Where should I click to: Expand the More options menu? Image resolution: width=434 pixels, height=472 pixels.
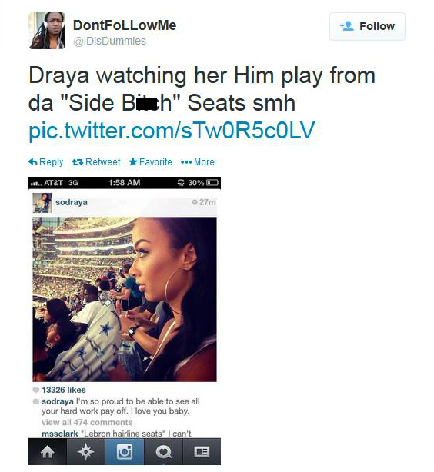[x=198, y=162]
